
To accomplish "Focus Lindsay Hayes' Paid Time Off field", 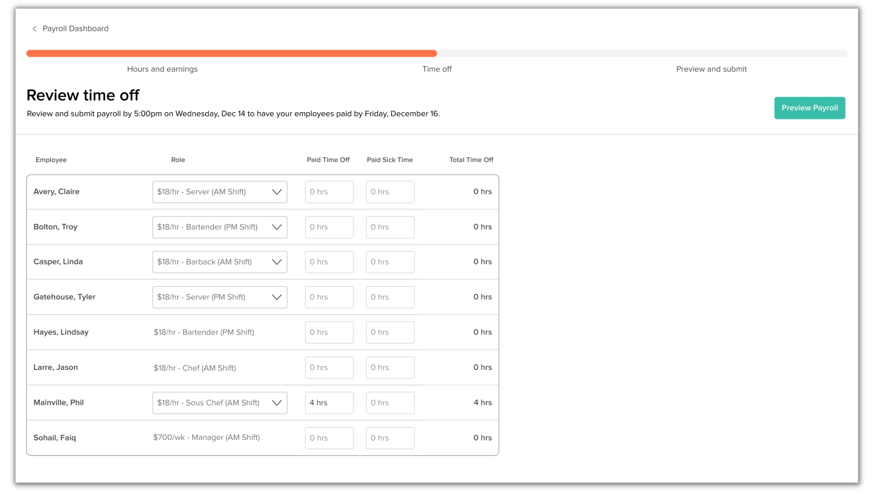I will (329, 332).
